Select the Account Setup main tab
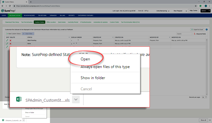 pos(15,16)
